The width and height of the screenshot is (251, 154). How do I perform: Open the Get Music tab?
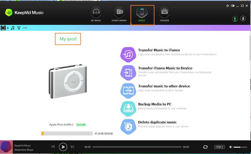click(x=96, y=14)
